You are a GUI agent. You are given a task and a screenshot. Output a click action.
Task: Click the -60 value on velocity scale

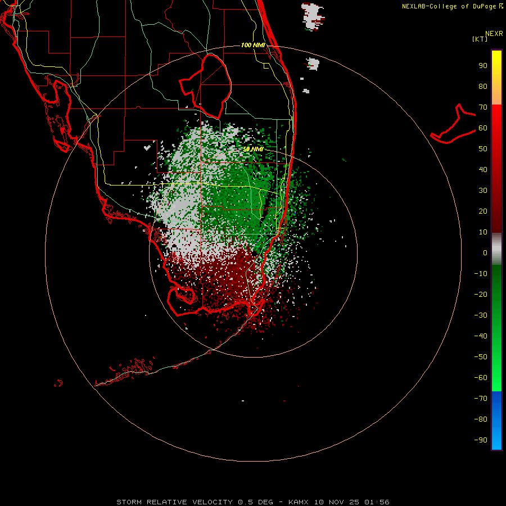481,378
